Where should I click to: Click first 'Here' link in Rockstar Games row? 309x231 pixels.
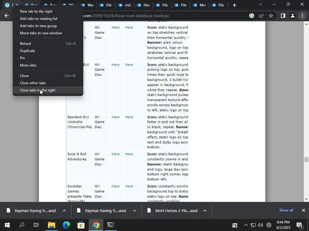coord(116,186)
